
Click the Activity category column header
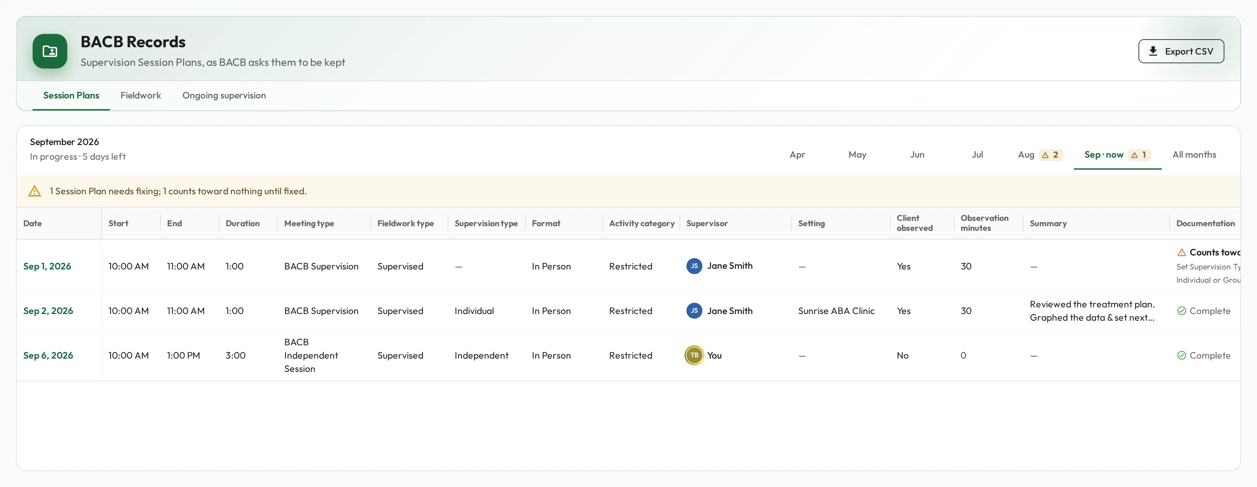(642, 223)
